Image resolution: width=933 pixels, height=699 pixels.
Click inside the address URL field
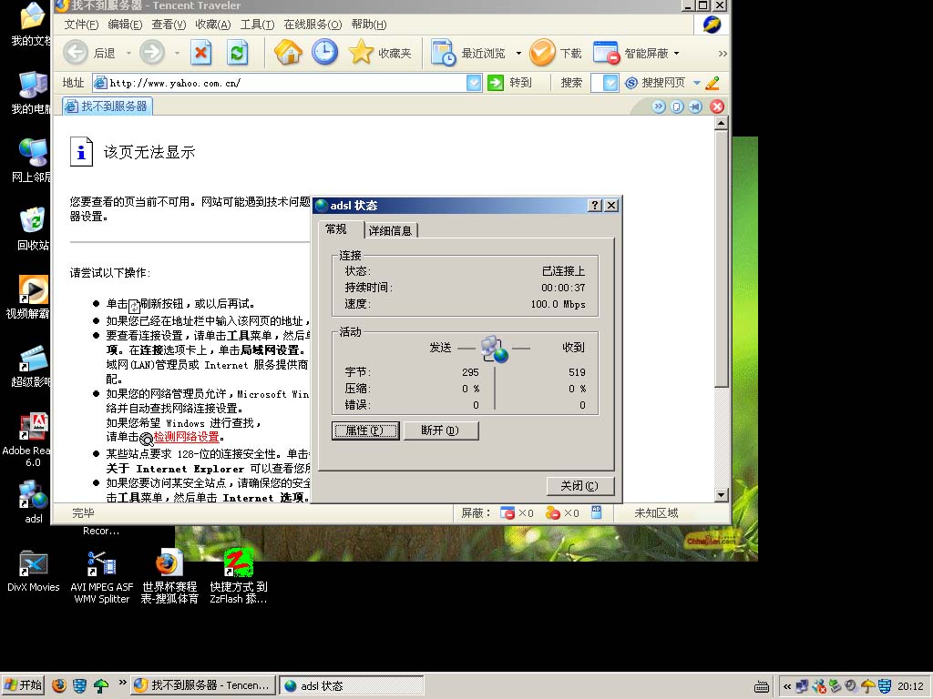(x=287, y=83)
